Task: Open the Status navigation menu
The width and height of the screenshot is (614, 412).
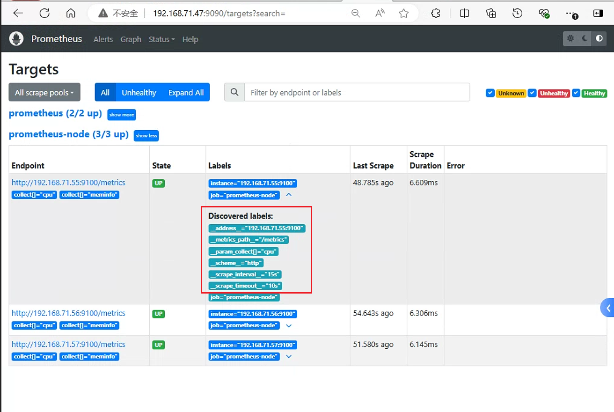Action: (161, 39)
